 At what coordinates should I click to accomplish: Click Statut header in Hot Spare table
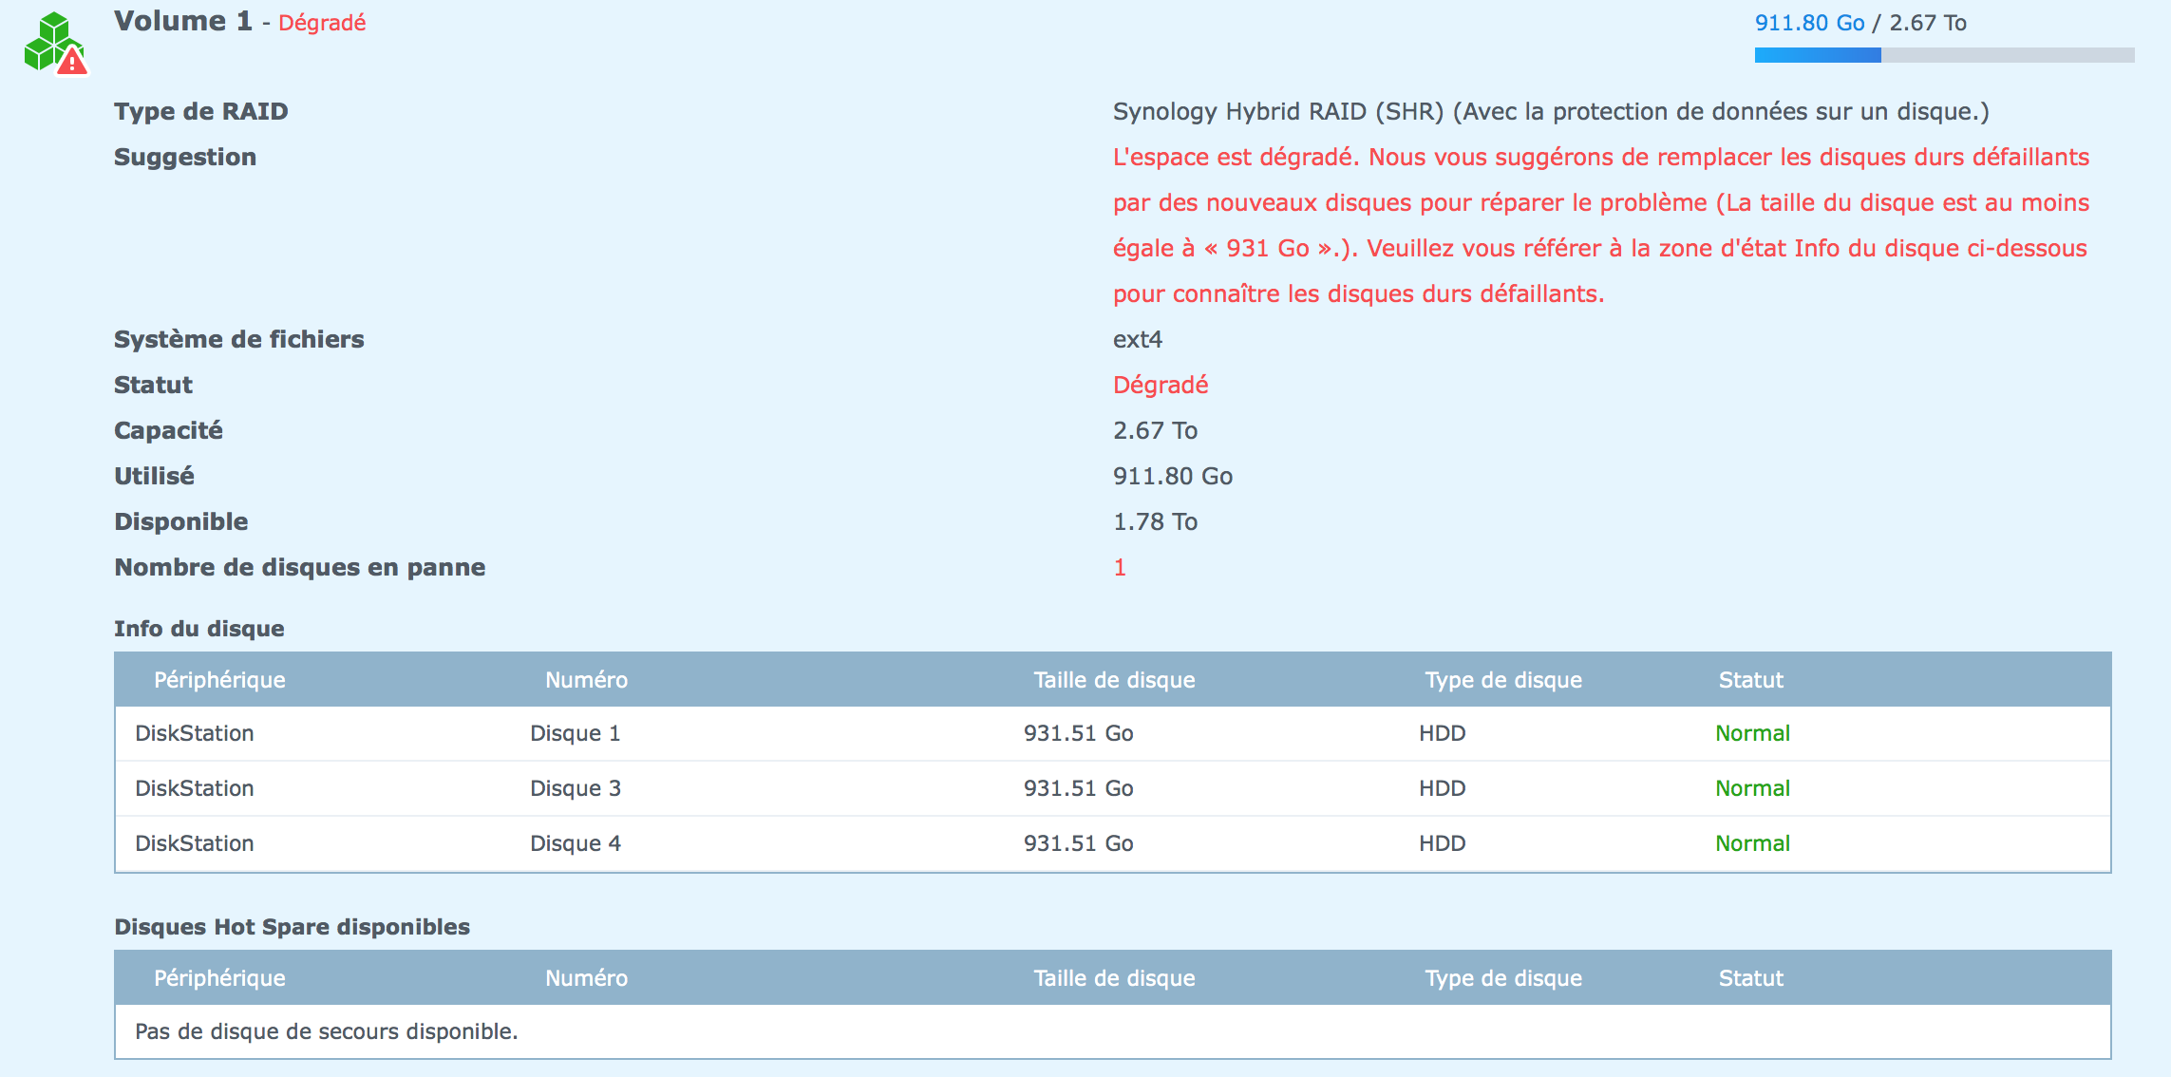click(x=1751, y=978)
